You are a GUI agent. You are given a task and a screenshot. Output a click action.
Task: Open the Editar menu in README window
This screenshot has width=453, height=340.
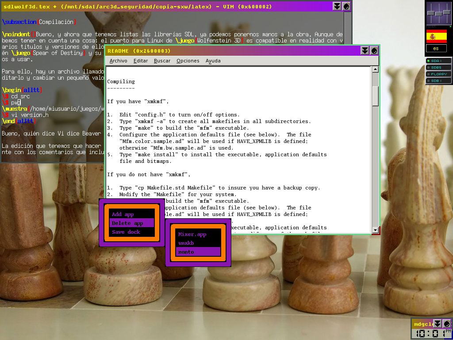140,61
